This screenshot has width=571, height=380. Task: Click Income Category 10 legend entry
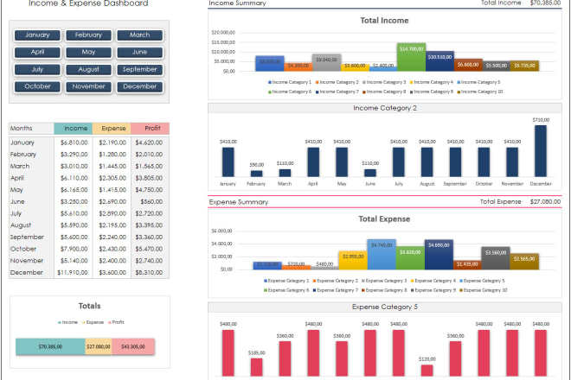pyautogui.click(x=480, y=92)
